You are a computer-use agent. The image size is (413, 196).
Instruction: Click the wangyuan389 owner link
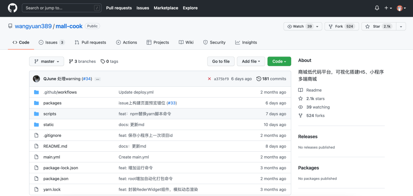pos(33,26)
